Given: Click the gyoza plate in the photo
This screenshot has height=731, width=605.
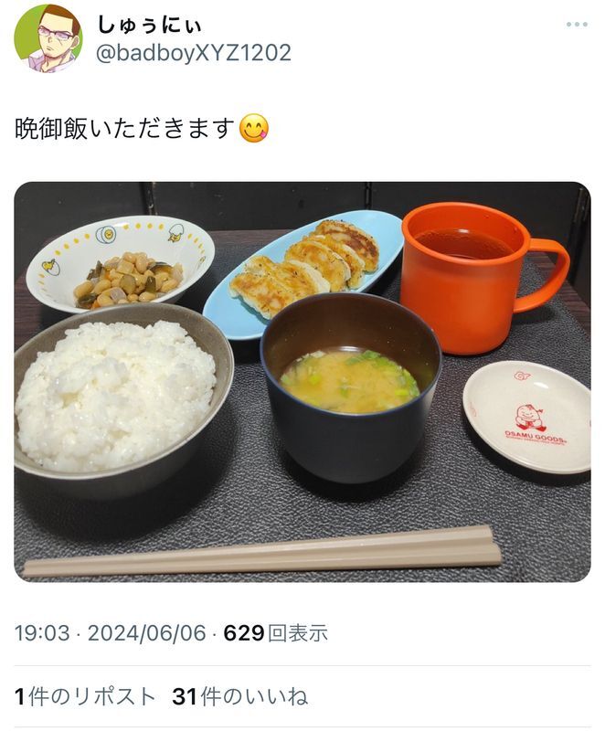Looking at the screenshot, I should [303, 272].
